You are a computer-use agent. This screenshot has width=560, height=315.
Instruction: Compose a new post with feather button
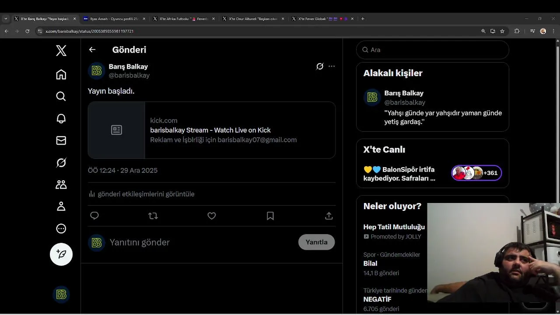61,254
